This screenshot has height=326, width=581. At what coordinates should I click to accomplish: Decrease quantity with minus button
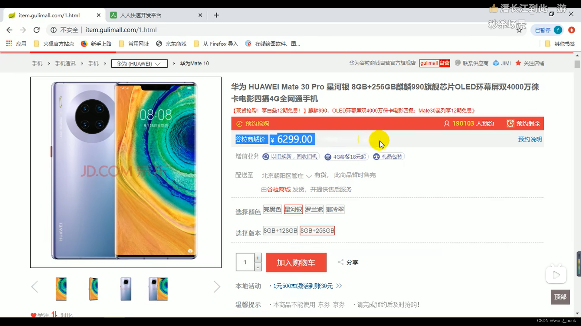[x=258, y=267]
